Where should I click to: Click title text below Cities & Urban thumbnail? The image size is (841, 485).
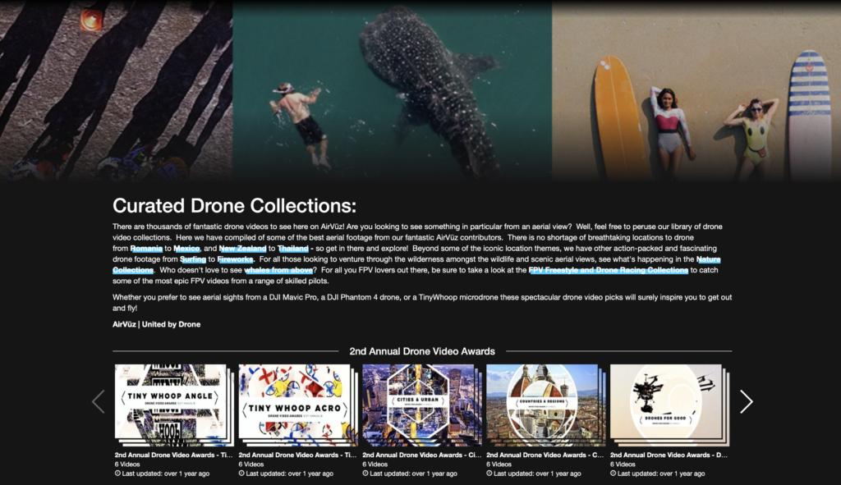(421, 455)
